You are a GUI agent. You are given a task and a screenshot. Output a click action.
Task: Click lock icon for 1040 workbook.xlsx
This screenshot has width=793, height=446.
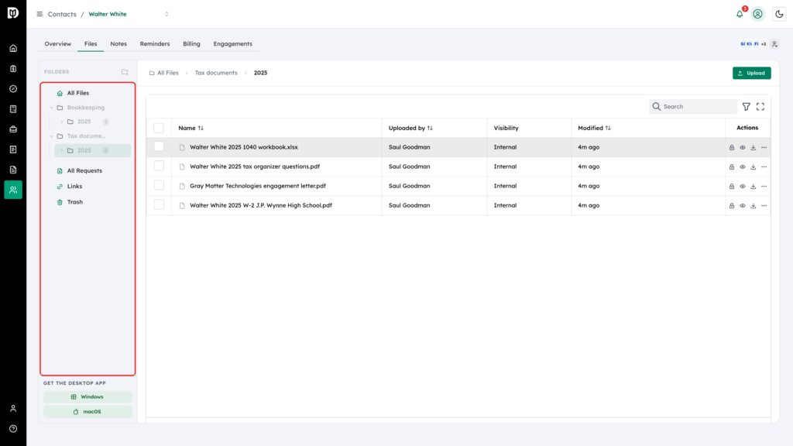(x=732, y=148)
